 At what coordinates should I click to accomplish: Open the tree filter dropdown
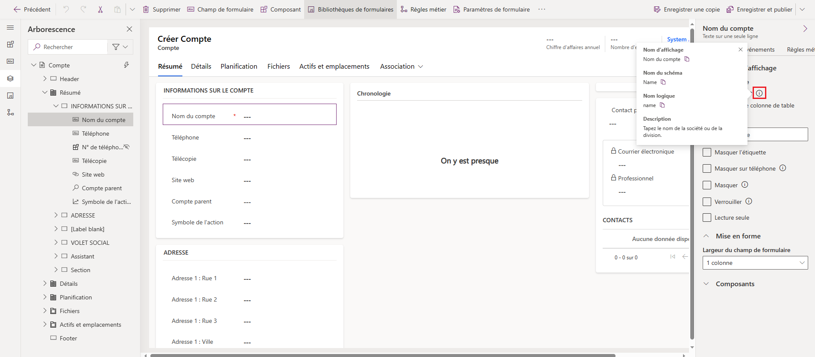pos(120,47)
